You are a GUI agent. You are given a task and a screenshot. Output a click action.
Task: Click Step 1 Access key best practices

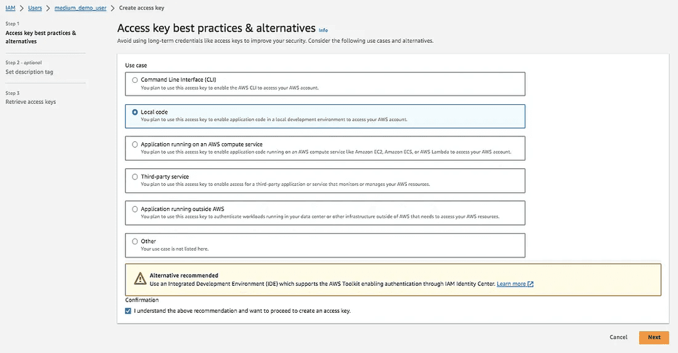click(x=41, y=37)
